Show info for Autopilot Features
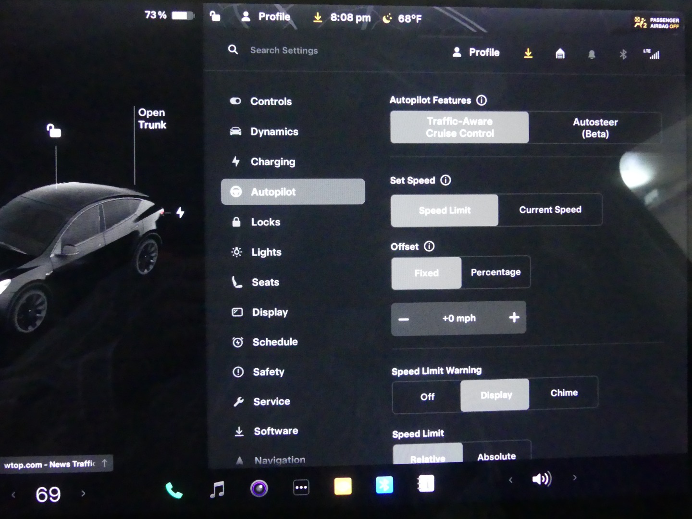 pyautogui.click(x=482, y=100)
